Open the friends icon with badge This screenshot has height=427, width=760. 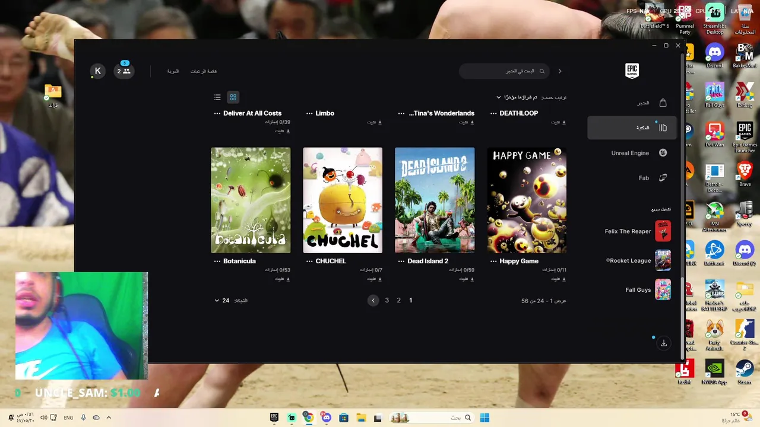coord(124,71)
